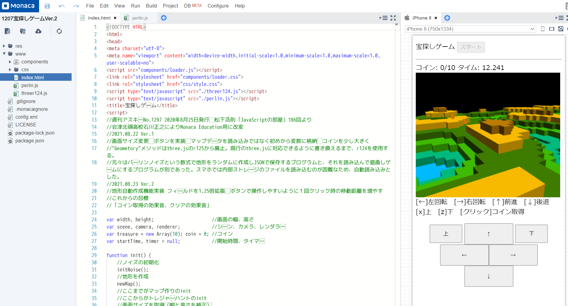
Task: Save the file with the floppy disk icon
Action: point(47,6)
